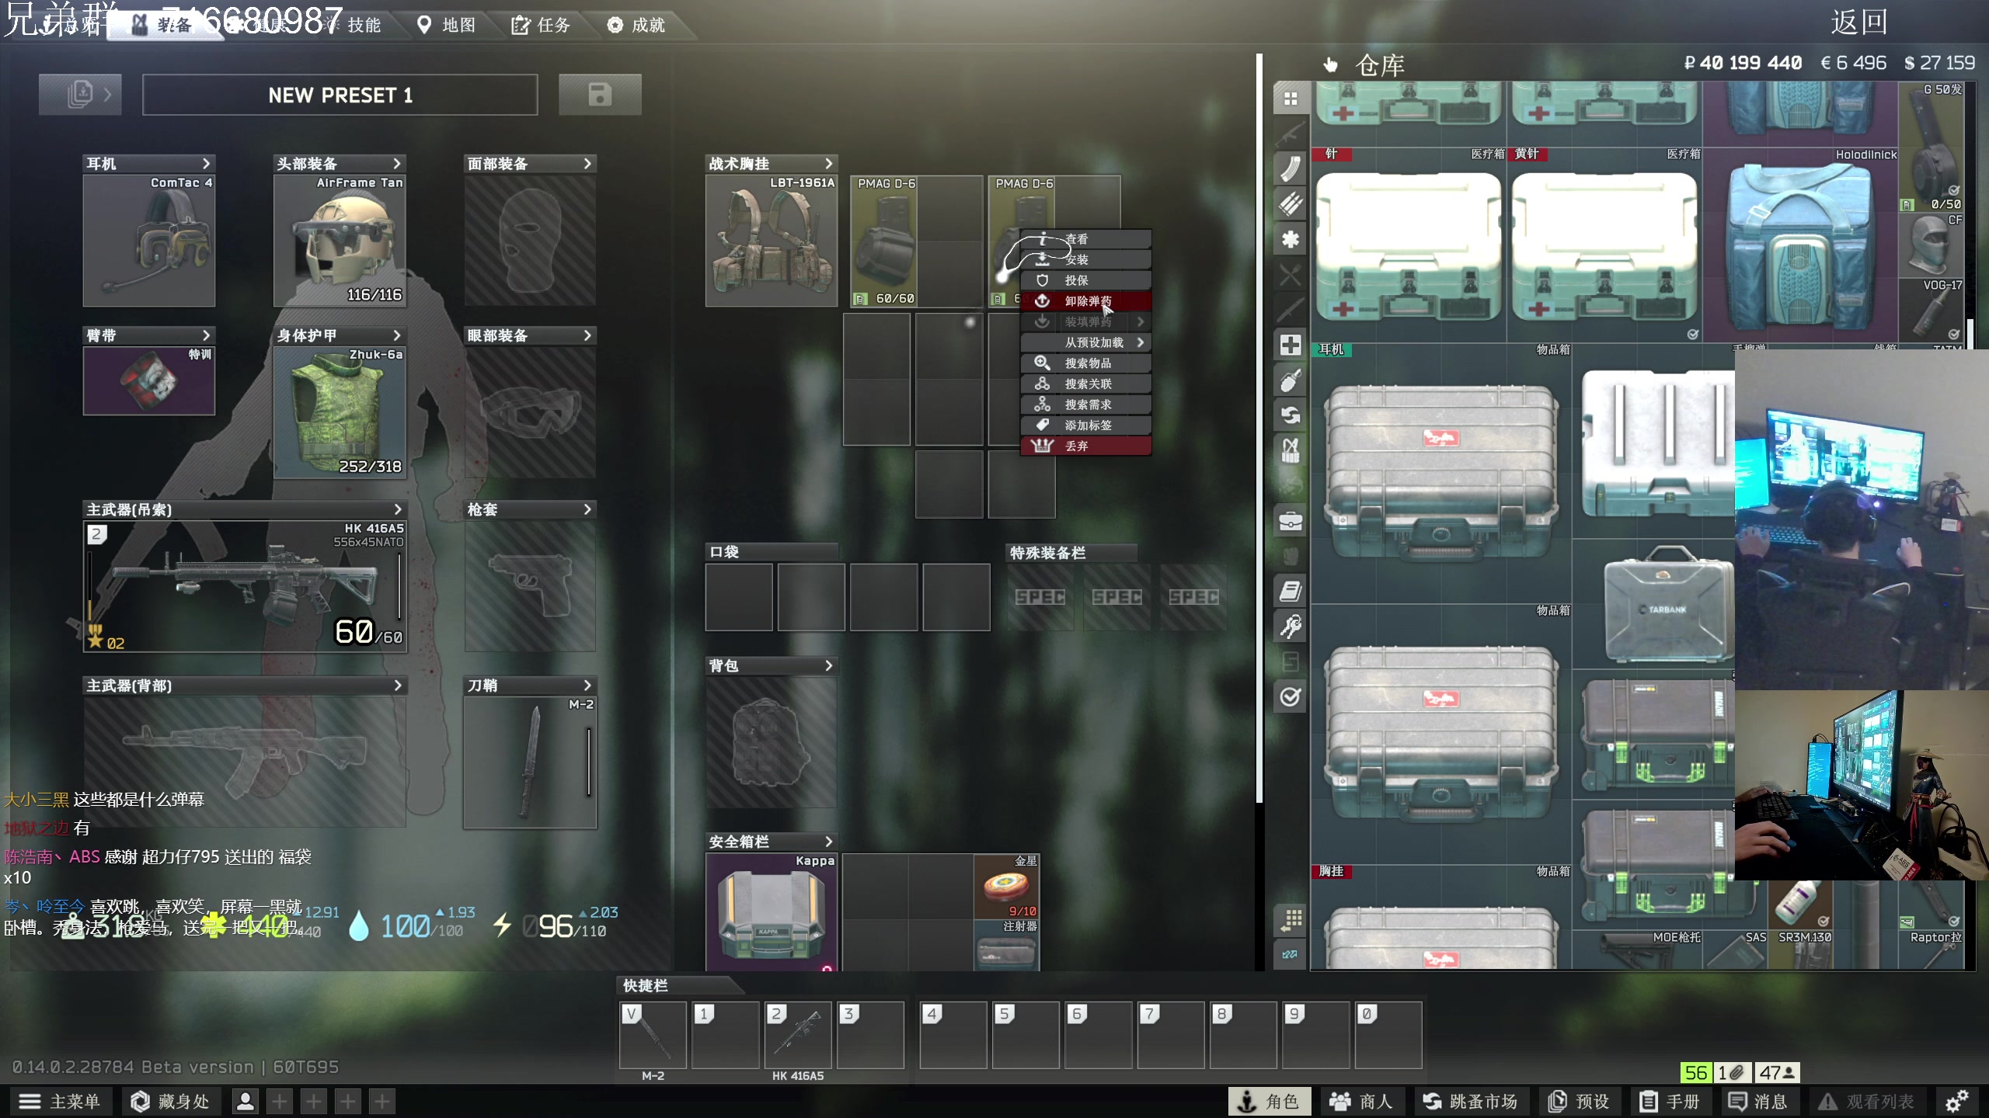Select 丢弃 in the context menu
The height and width of the screenshot is (1118, 1989).
[x=1085, y=446]
